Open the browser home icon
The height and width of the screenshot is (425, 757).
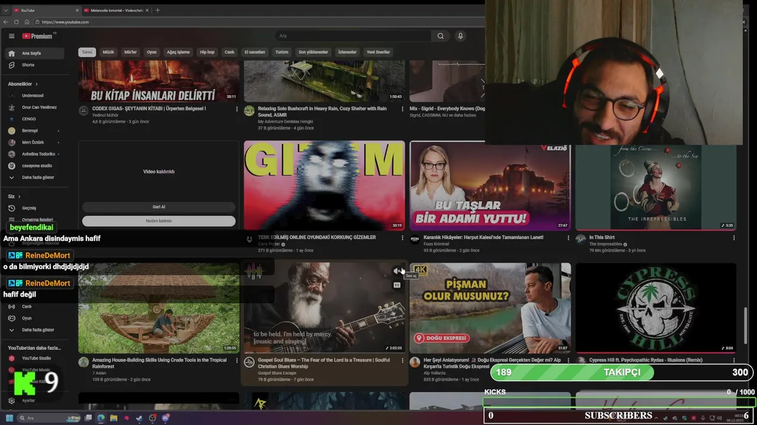pos(27,22)
